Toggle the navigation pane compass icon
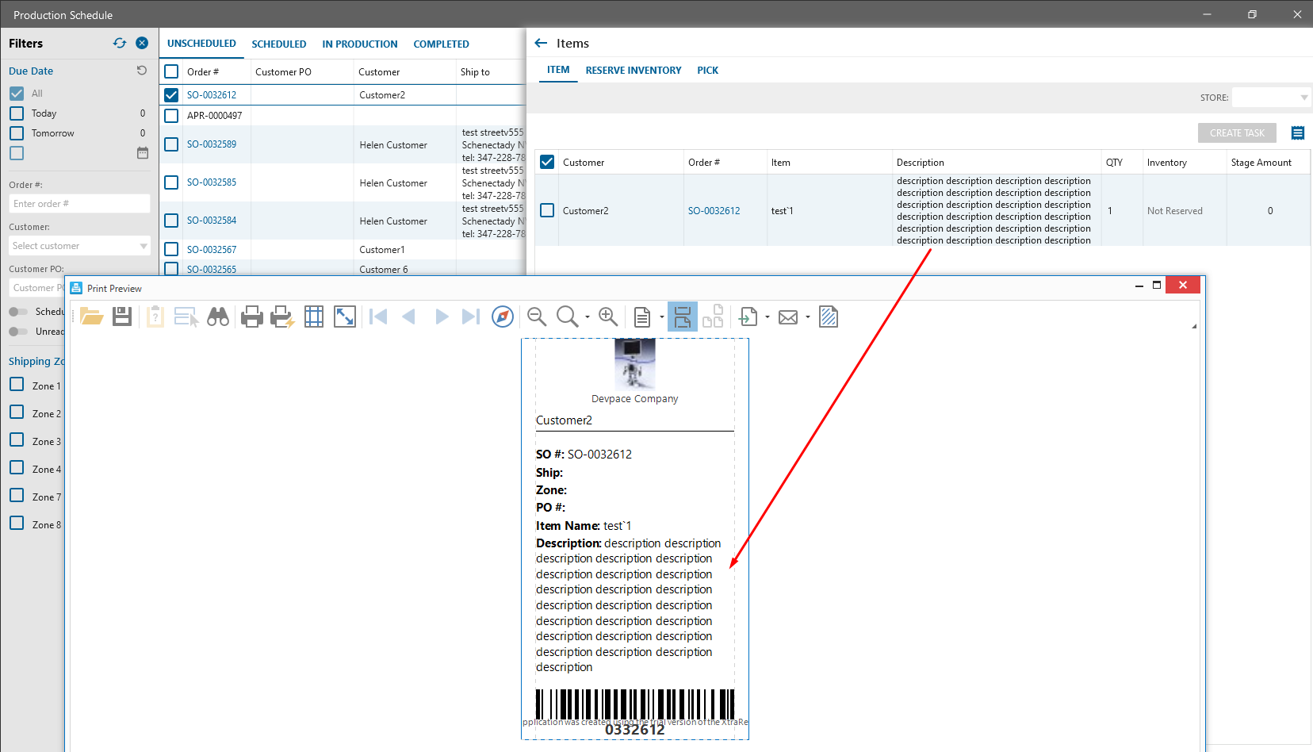1313x752 pixels. pyautogui.click(x=503, y=317)
